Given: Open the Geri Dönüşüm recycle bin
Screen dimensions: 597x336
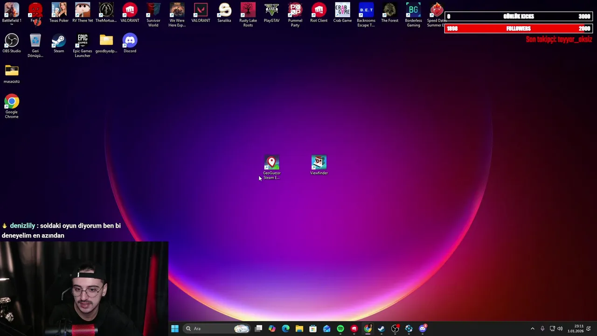Looking at the screenshot, I should [35, 46].
